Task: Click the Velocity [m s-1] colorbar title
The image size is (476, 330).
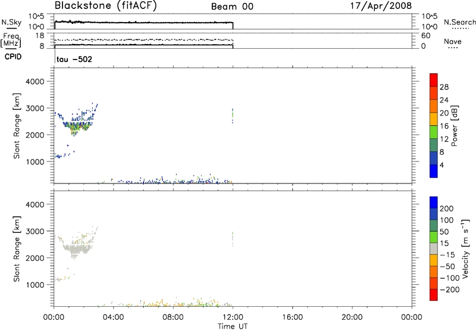Action: pos(465,248)
